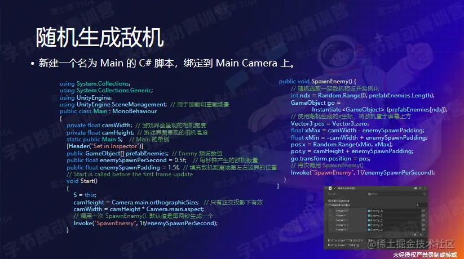Select the Enemy_1 prefab field

point(394,216)
